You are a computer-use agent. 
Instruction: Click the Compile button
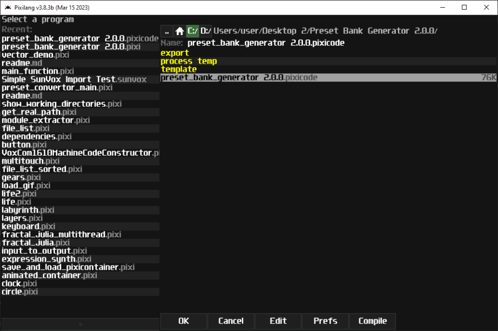pos(373,321)
